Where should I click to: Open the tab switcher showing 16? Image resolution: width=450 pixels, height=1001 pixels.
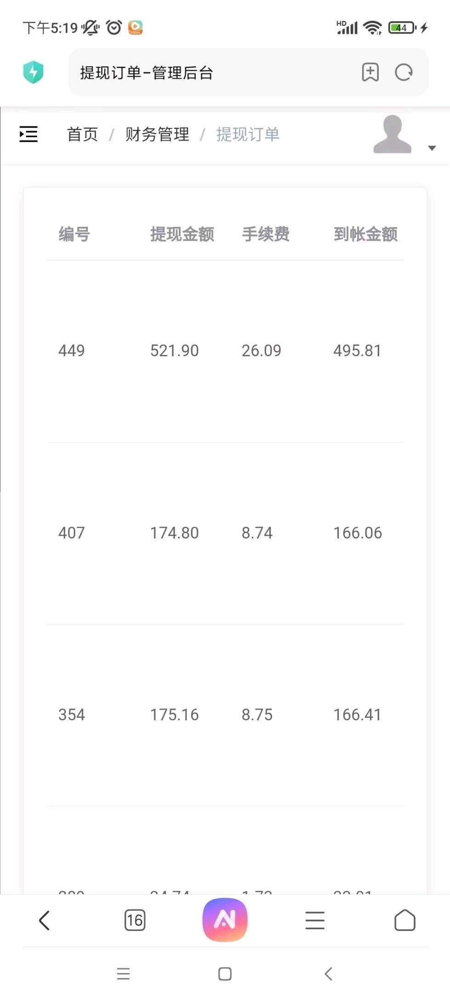point(135,920)
